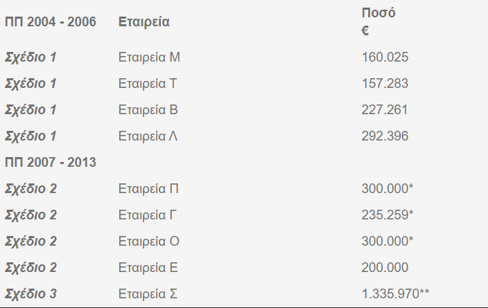Select the amount 160.025
Viewport: 488px width, 308px height.
385,57
